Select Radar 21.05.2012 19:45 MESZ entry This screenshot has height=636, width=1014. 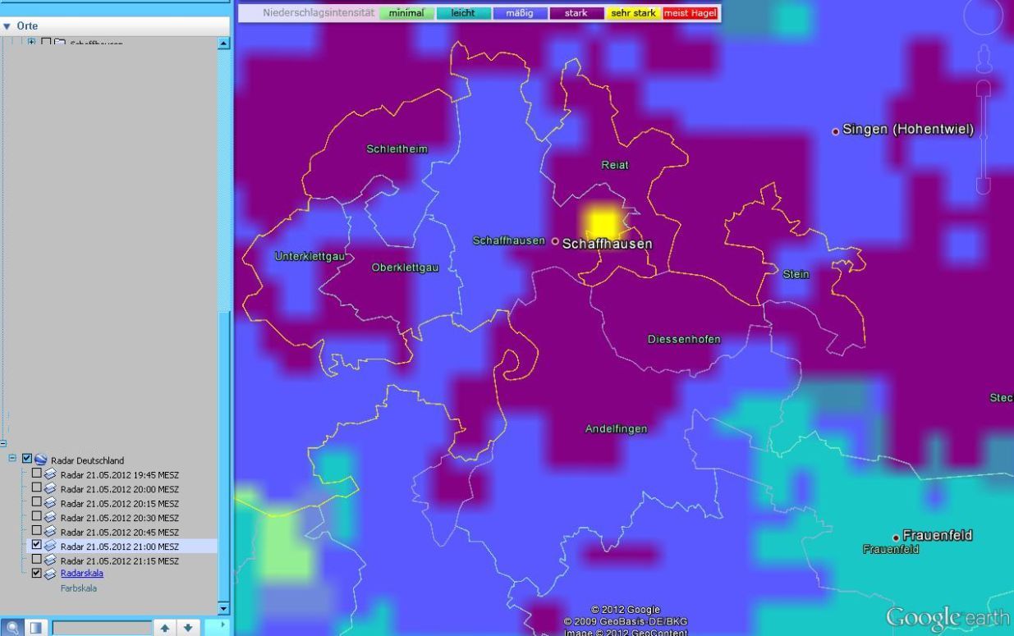pos(120,474)
